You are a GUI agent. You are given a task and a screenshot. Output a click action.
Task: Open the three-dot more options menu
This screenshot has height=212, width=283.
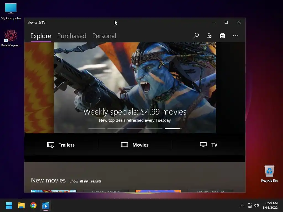235,36
